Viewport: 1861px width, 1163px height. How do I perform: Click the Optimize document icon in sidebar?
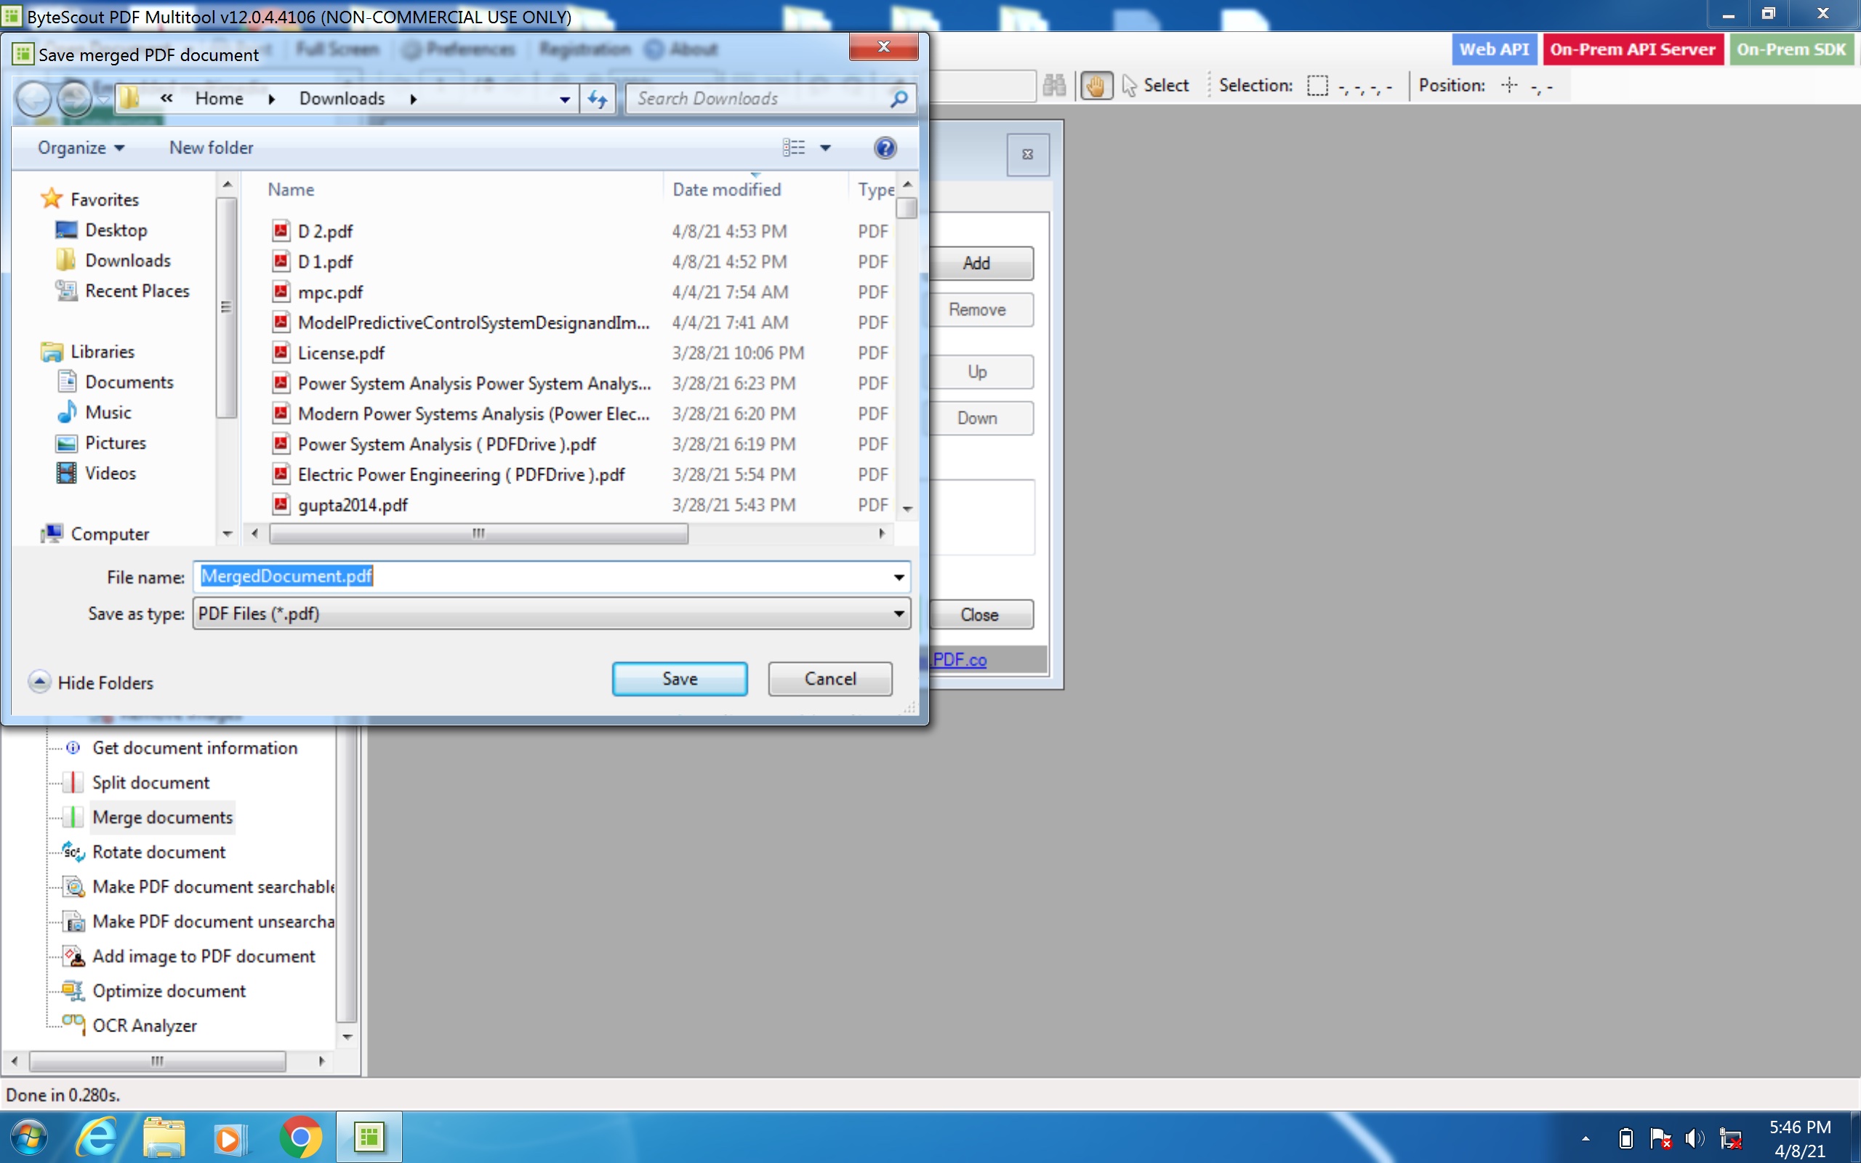pyautogui.click(x=73, y=991)
